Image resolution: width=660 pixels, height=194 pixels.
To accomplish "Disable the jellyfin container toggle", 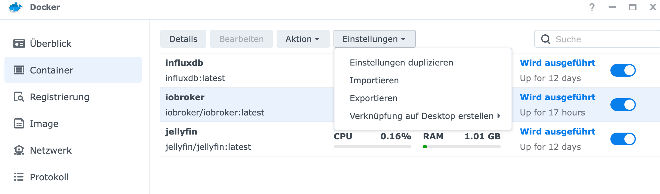I will pos(623,139).
